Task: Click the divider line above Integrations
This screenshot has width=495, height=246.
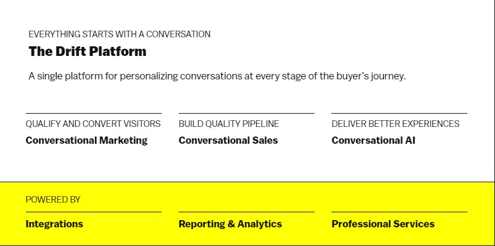Action: click(x=94, y=212)
